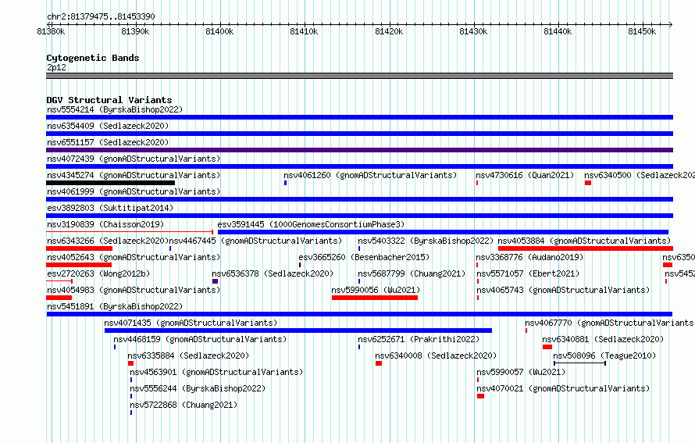Click nsv5687799 (Chuang2021) label
695x443 pixels.
pyautogui.click(x=412, y=273)
